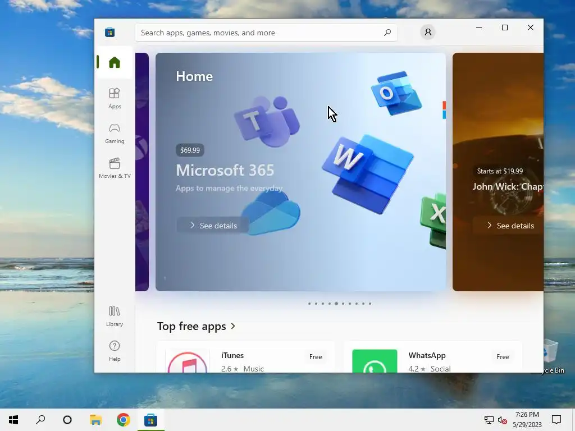Viewport: 575px width, 431px height.
Task: Click See details for Microsoft 365
Action: pos(213,226)
